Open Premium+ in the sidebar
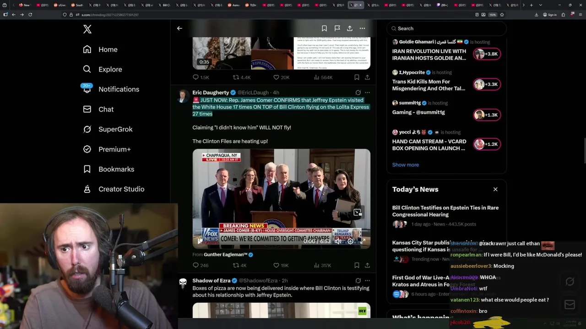The image size is (586, 329). tap(107, 149)
